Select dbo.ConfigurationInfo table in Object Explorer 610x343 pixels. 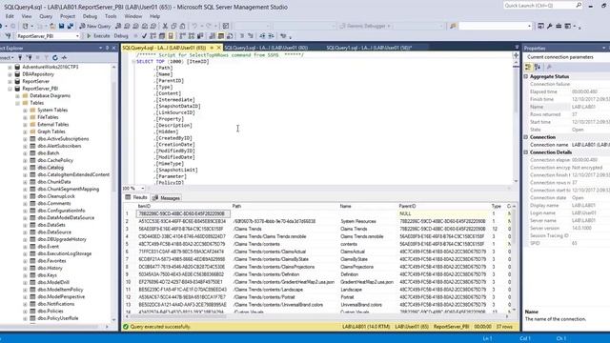(x=61, y=211)
